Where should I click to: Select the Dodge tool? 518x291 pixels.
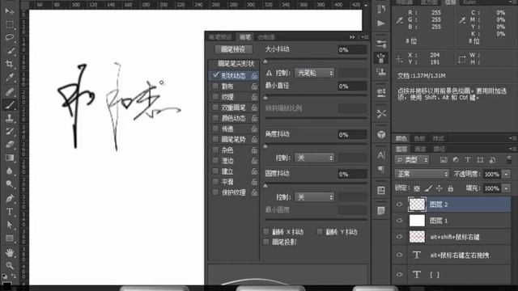10,184
